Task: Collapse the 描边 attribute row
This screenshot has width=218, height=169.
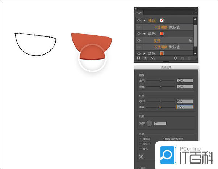Action: click(x=144, y=21)
